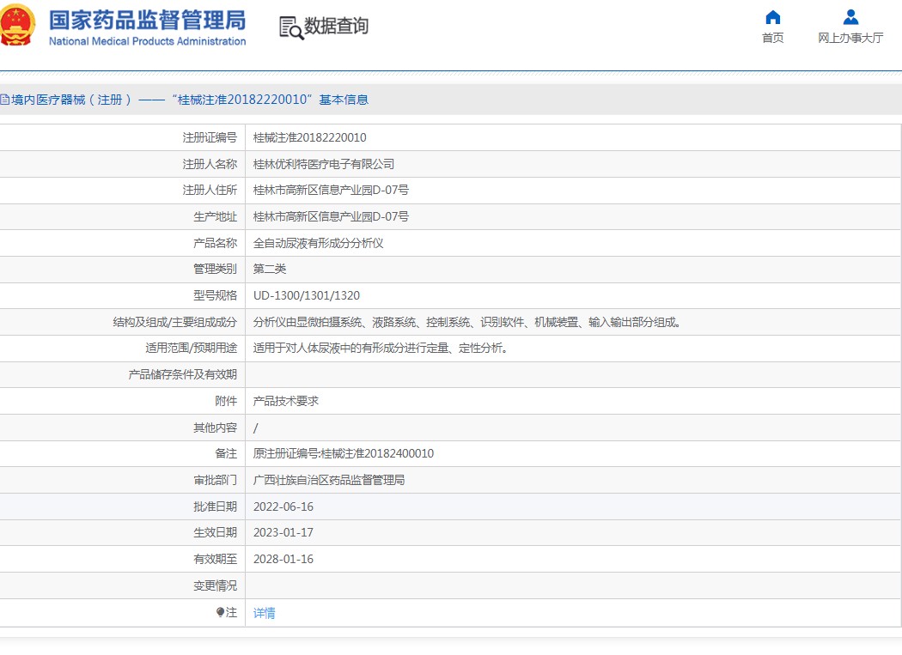Open the 数据查询 search icon

click(291, 27)
